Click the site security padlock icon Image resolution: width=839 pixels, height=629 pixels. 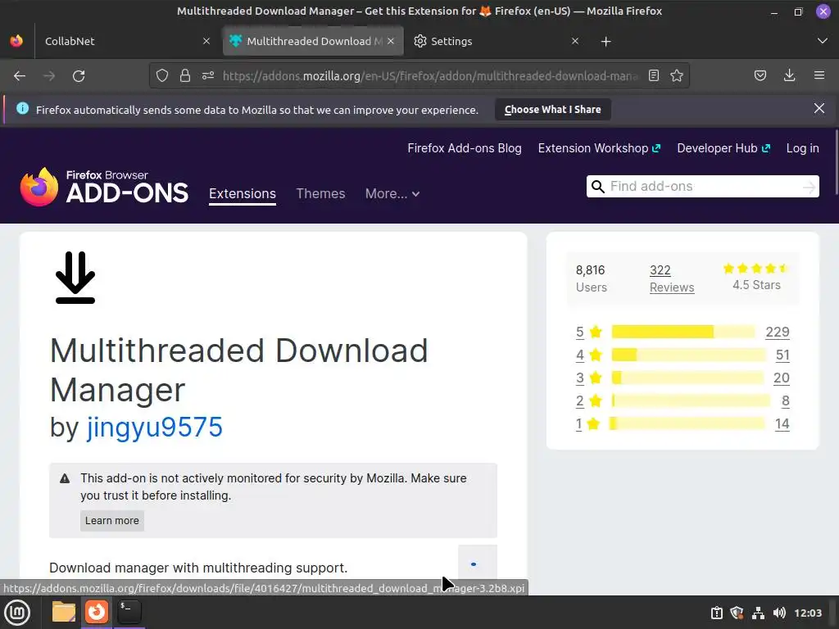185,75
